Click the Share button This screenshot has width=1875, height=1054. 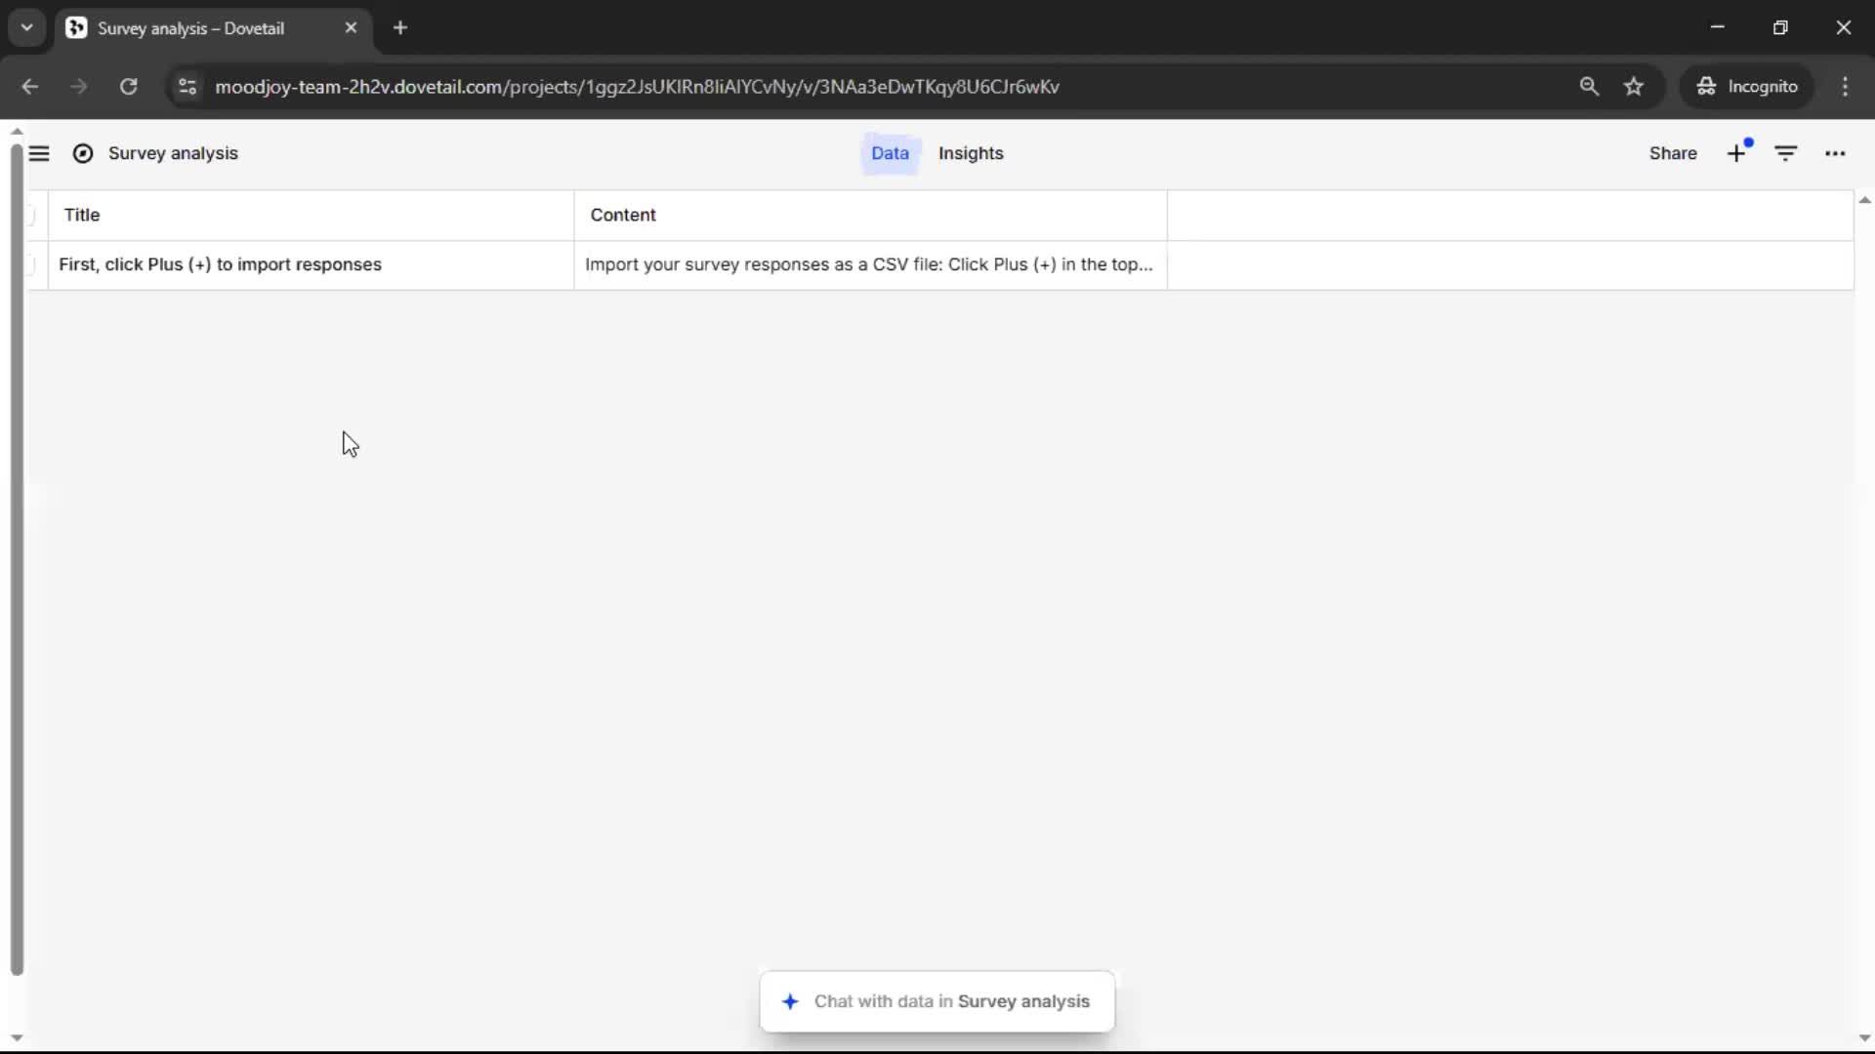[1672, 153]
